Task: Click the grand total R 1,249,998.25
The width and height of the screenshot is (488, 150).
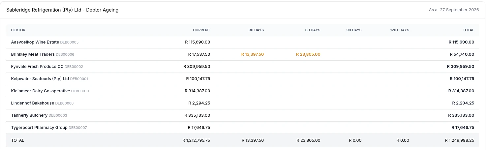Action: tap(459, 140)
